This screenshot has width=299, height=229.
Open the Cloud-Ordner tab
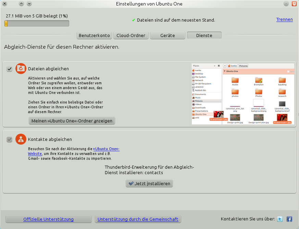131,35
